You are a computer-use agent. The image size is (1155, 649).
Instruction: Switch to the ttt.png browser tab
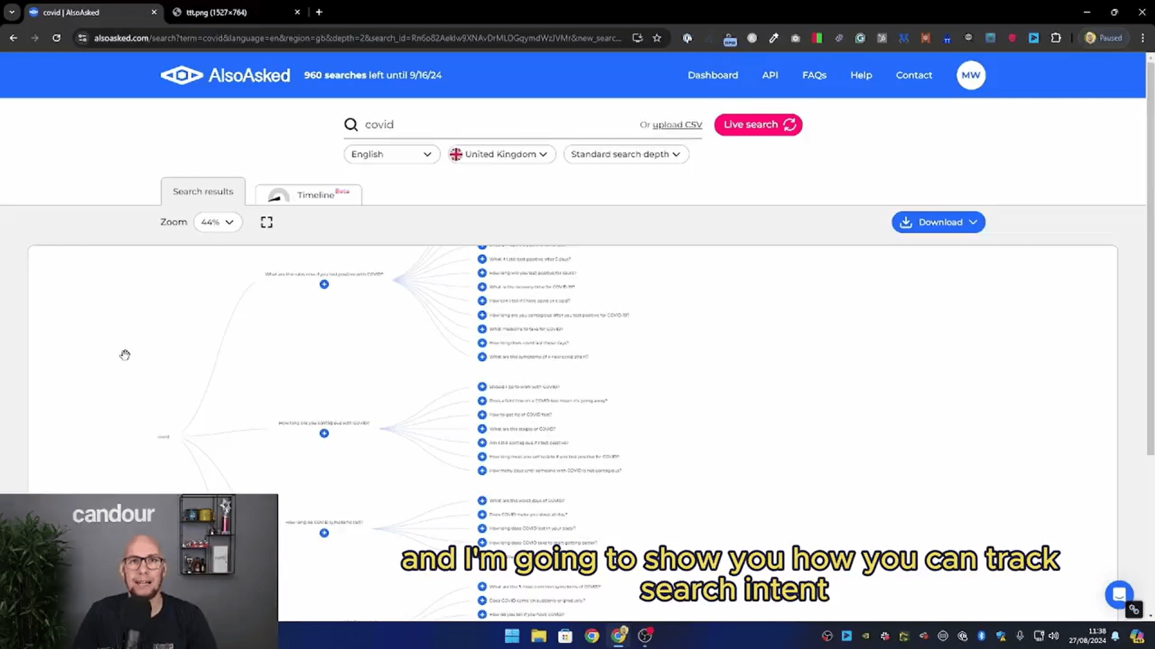(x=235, y=12)
